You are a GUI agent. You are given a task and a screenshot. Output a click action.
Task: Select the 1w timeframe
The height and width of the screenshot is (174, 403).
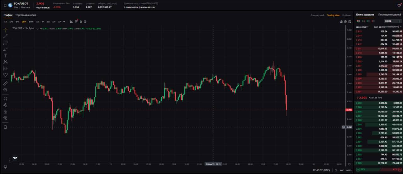pos(54,22)
